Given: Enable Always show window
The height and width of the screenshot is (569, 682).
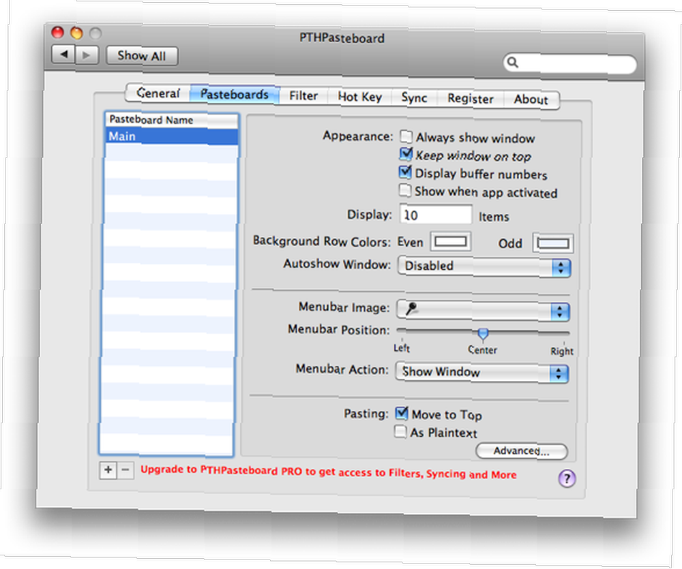Looking at the screenshot, I should [x=406, y=136].
